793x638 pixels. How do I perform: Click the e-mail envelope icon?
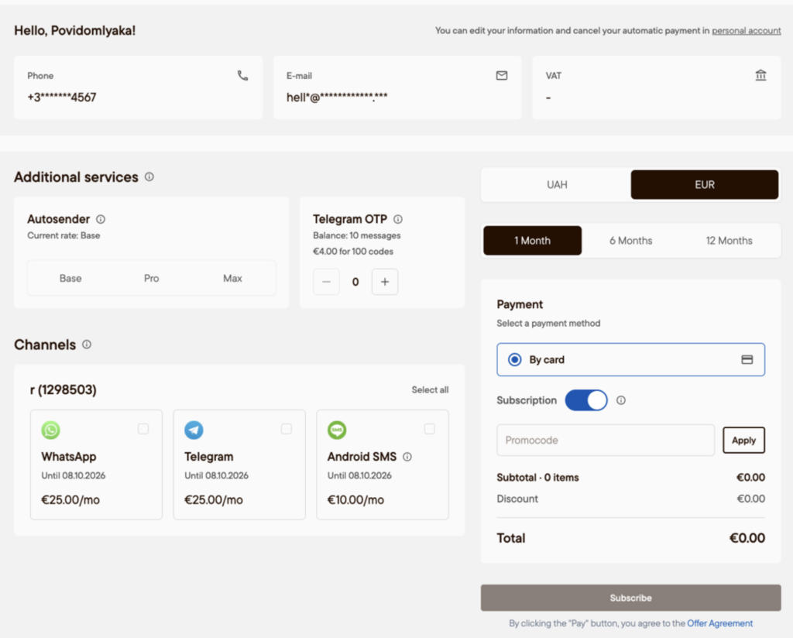coord(502,75)
